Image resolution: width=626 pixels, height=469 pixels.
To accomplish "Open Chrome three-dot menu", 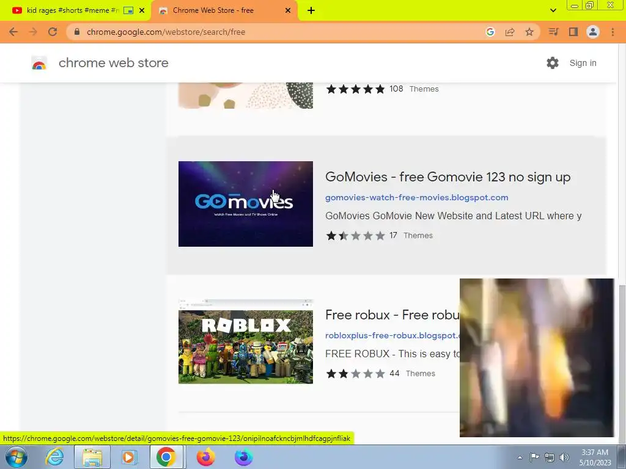I will [613, 32].
